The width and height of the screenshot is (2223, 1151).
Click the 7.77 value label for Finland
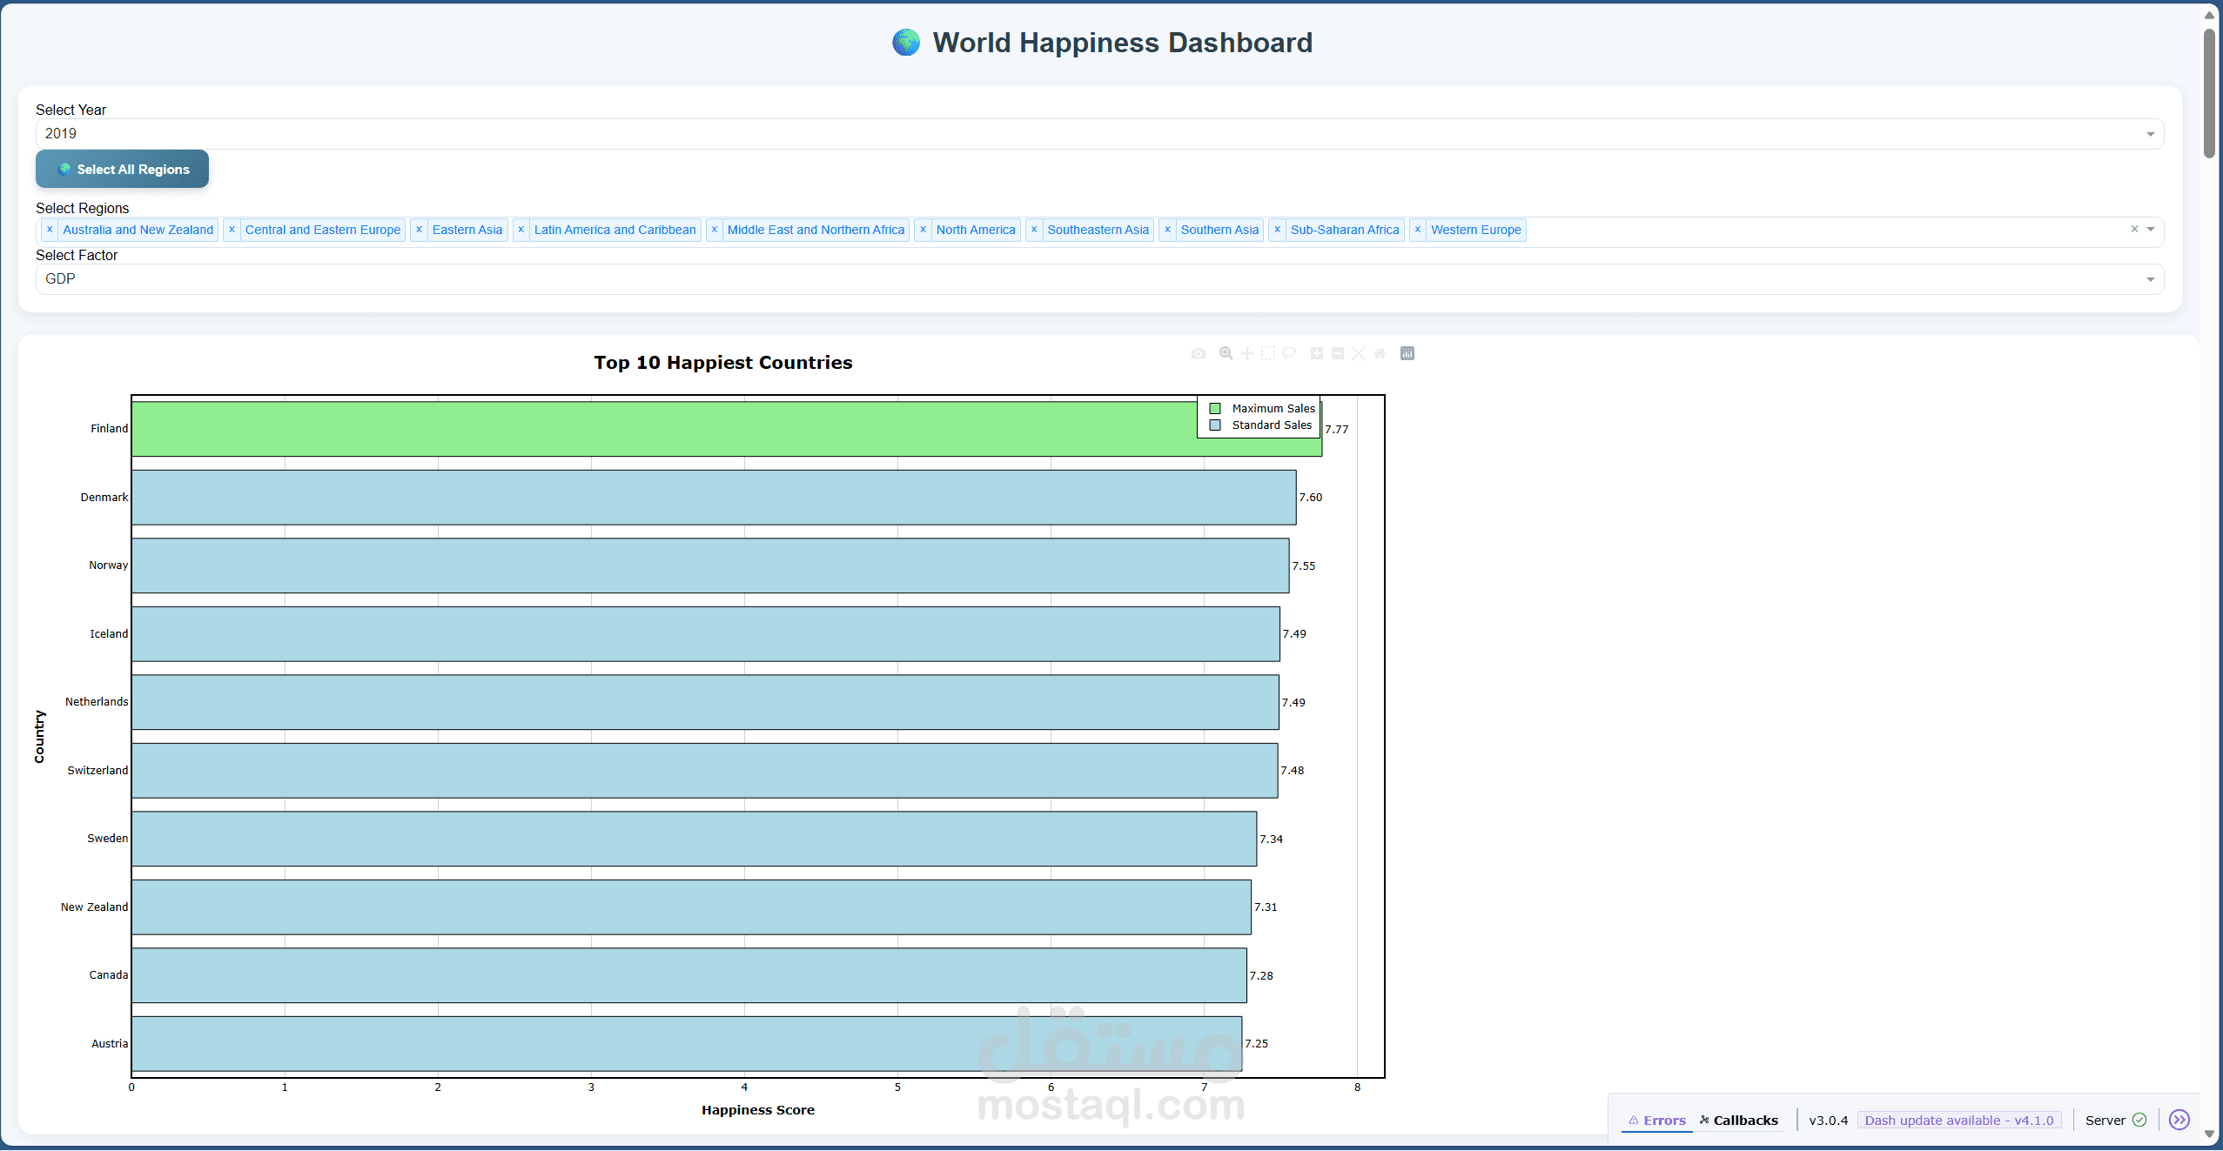coord(1337,430)
